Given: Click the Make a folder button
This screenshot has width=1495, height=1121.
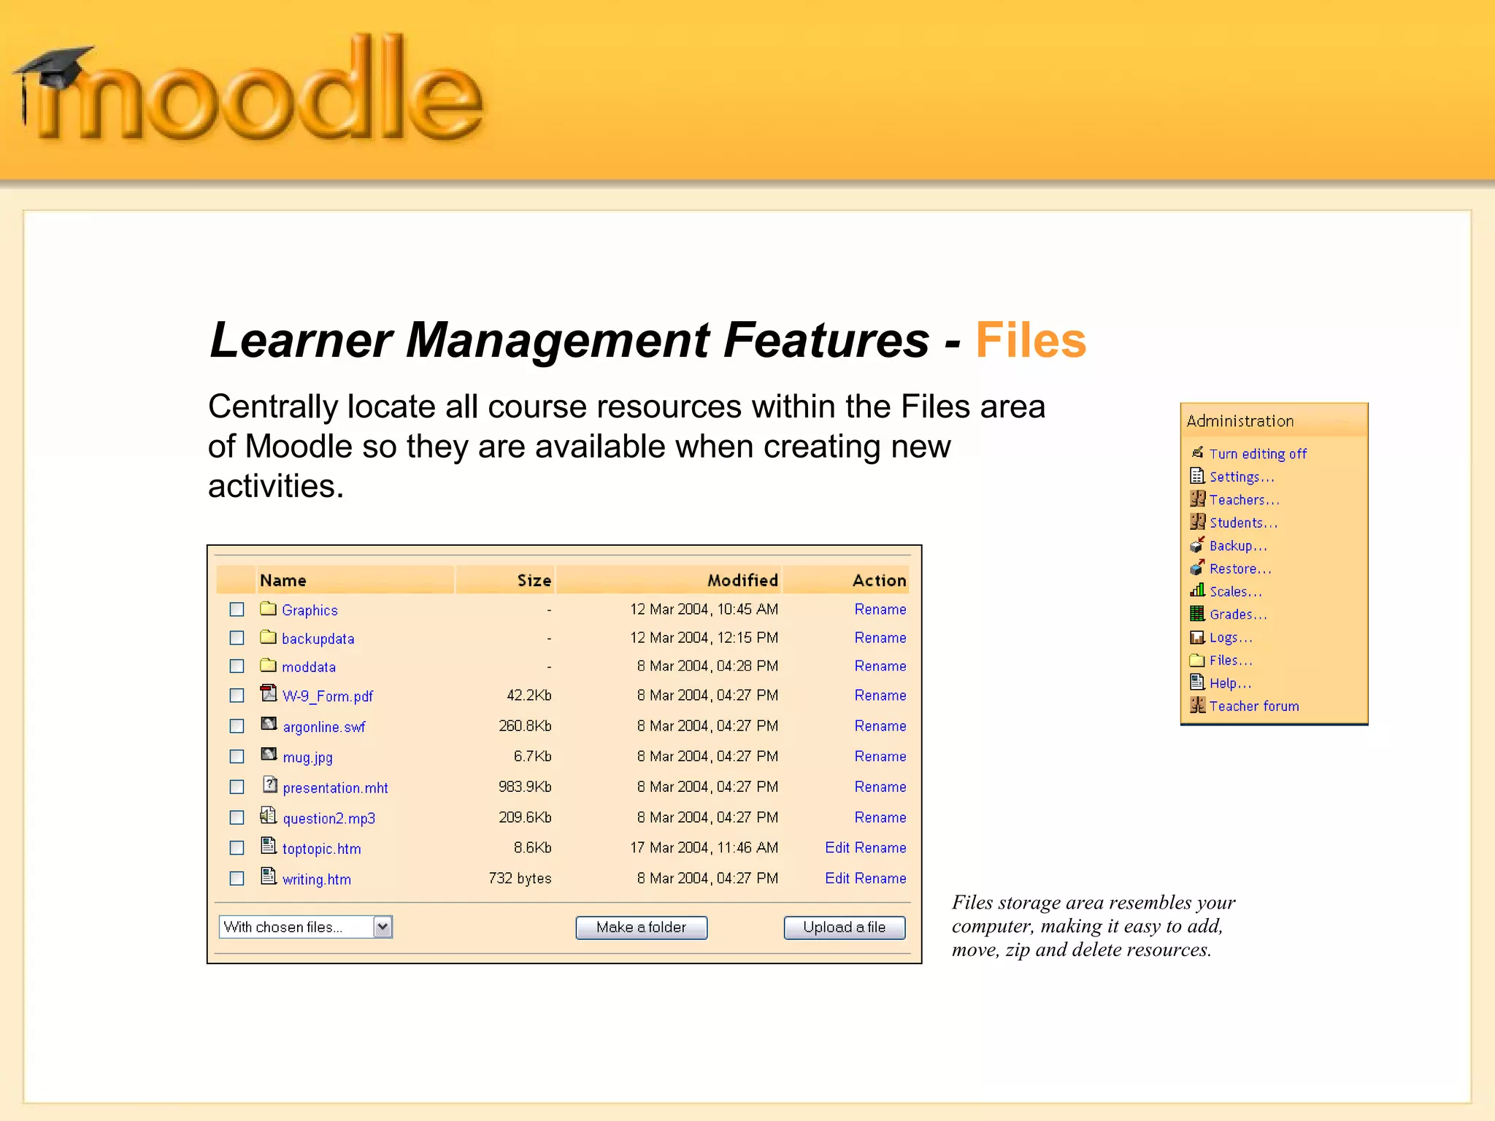Looking at the screenshot, I should pyautogui.click(x=642, y=927).
